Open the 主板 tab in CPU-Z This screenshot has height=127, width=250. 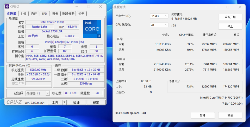click(x=23, y=14)
